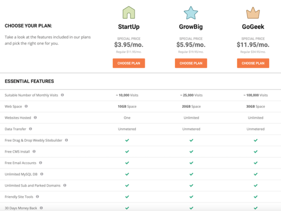This screenshot has width=281, height=211.
Task: Click info icon beside Websites Hosted
Action: 36,118
